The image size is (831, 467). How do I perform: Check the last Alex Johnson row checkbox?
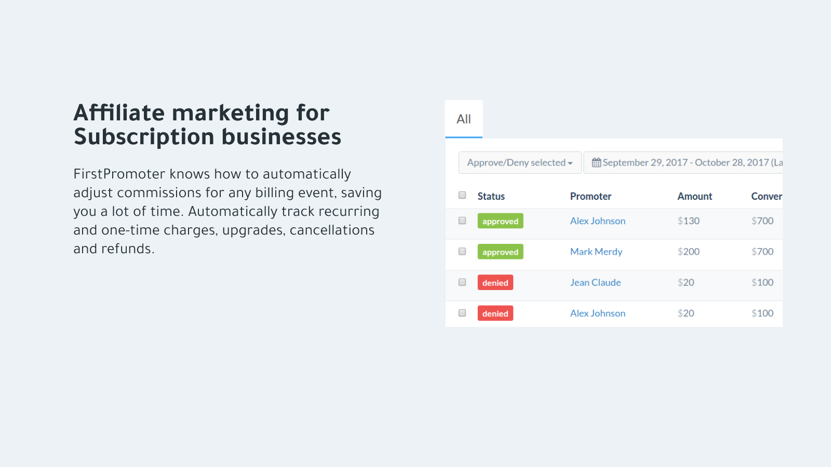[x=462, y=313]
